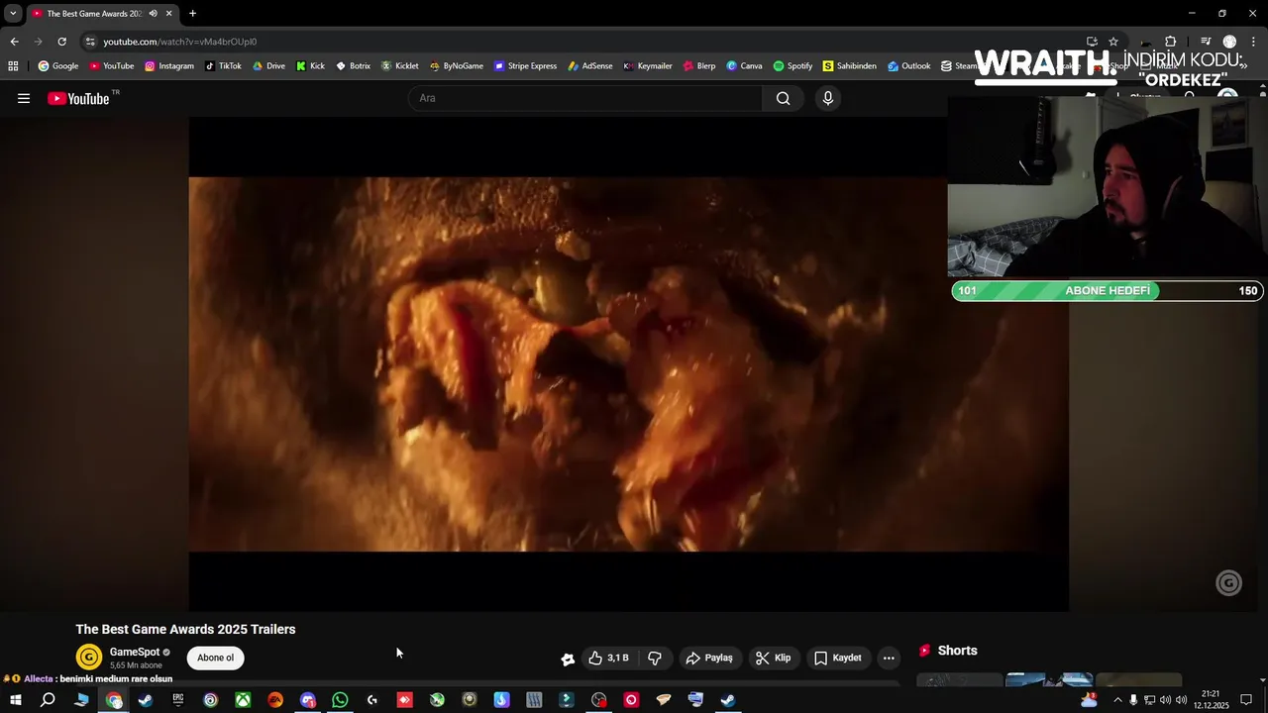Share the video via Paylaş
Image resolution: width=1268 pixels, height=713 pixels.
pyautogui.click(x=709, y=658)
